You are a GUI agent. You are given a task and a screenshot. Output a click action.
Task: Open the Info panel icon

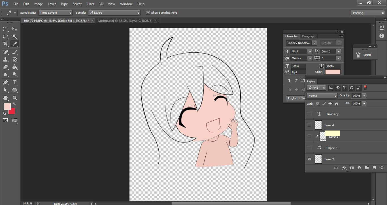(382, 36)
